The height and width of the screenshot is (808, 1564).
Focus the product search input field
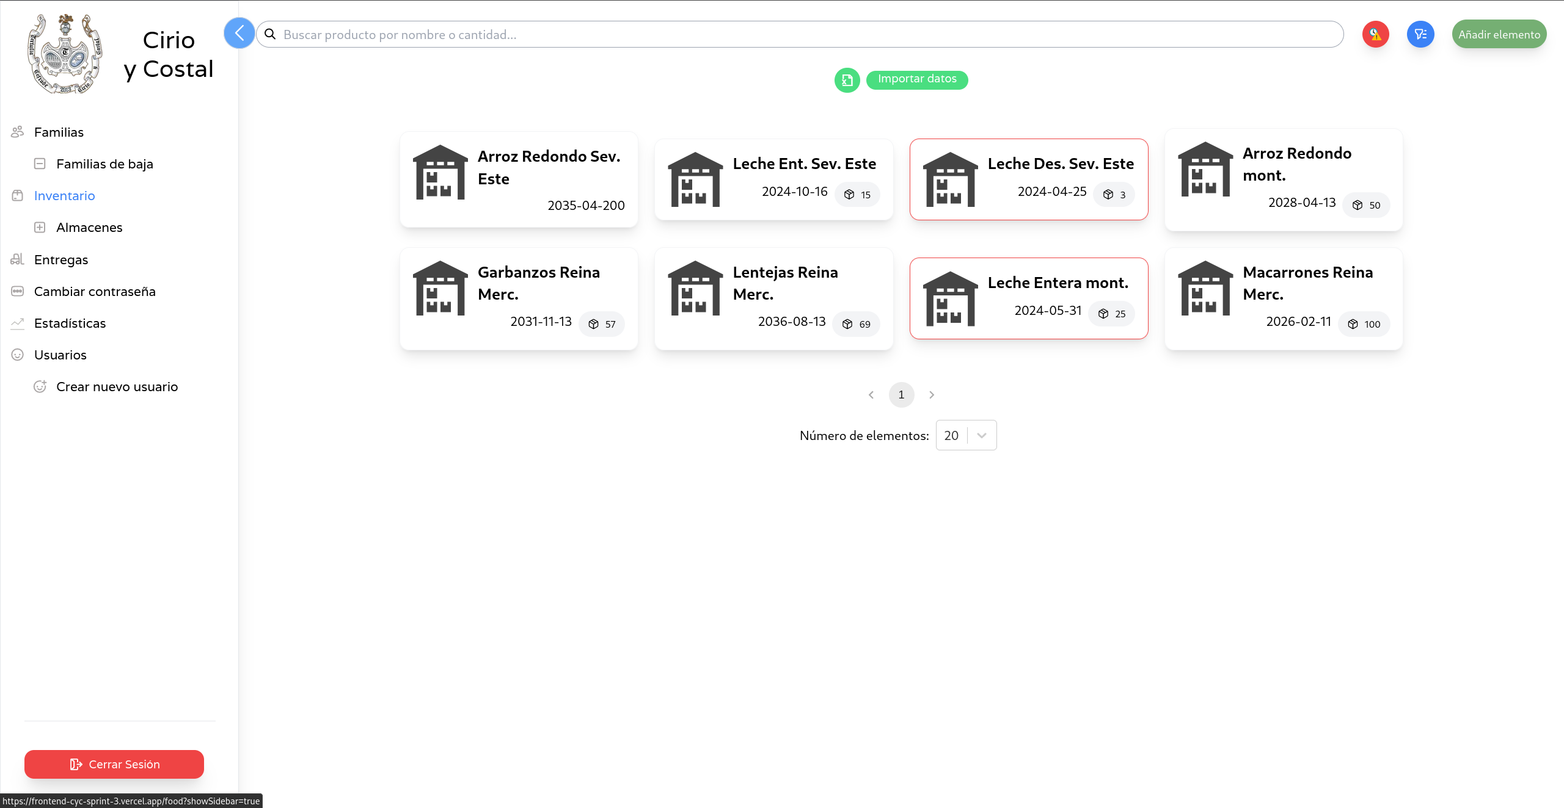point(800,35)
